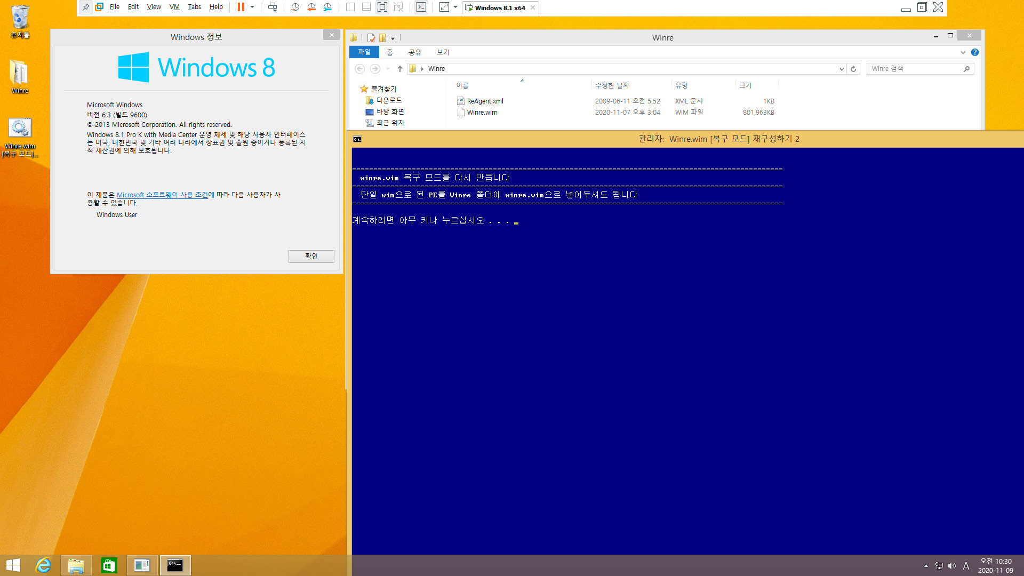Toggle the thumbnail bar view
Viewport: 1024px width, 576px height.
[x=366, y=7]
